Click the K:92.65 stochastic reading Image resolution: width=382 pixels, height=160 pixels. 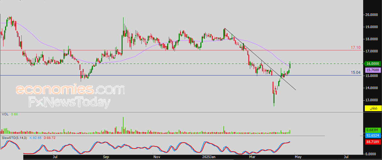tap(36, 138)
